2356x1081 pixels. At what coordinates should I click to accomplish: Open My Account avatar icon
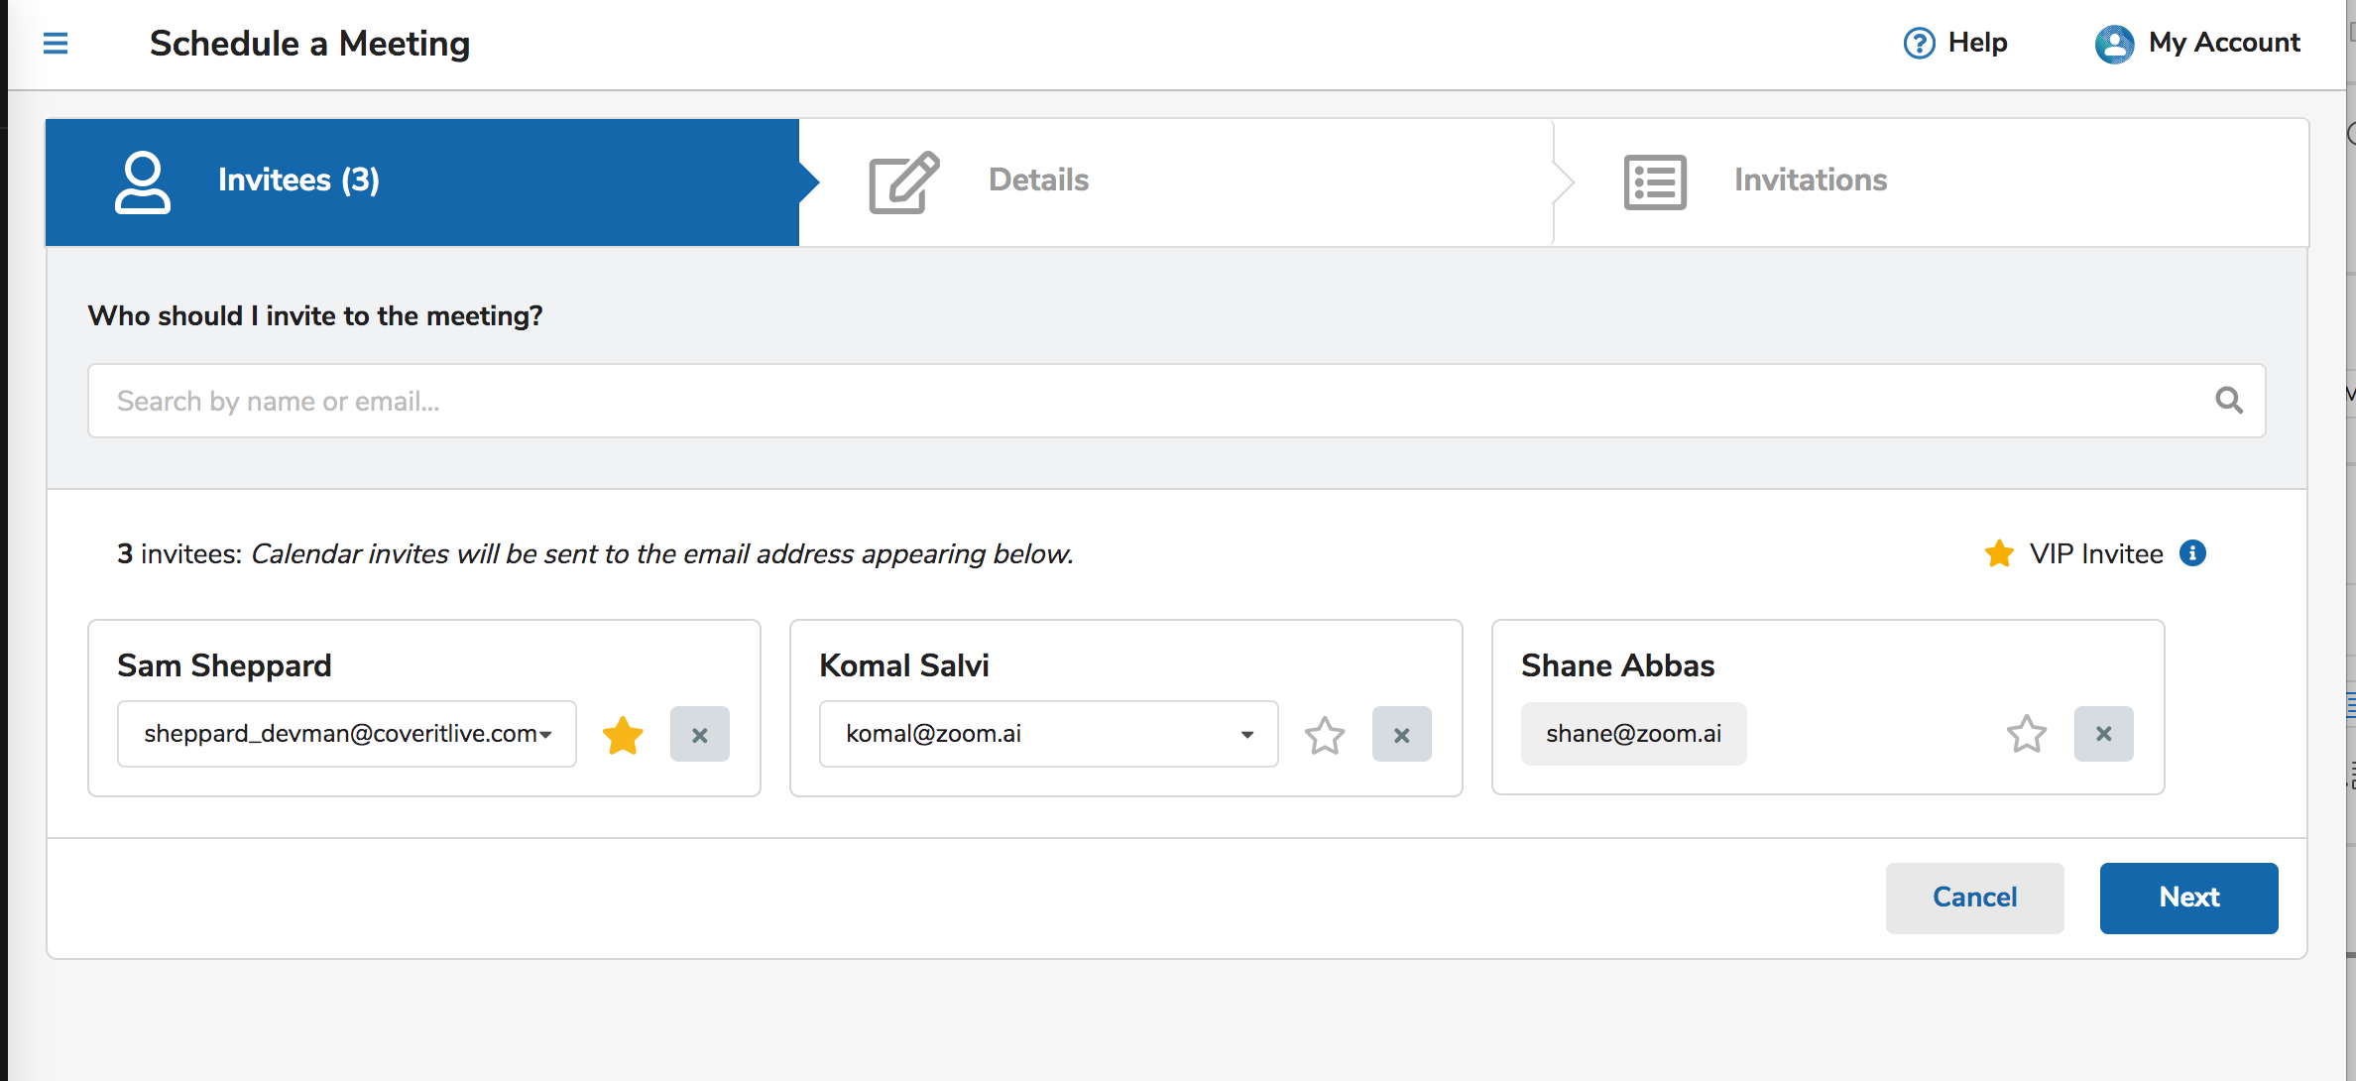2113,44
